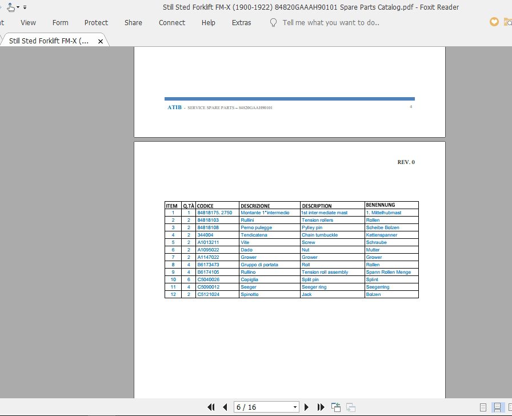Image resolution: width=512 pixels, height=416 pixels.
Task: Go to the previous page arrow
Action: coord(225,407)
